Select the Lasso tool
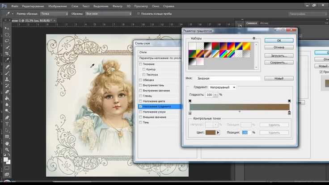329x185 pixels. [7, 41]
